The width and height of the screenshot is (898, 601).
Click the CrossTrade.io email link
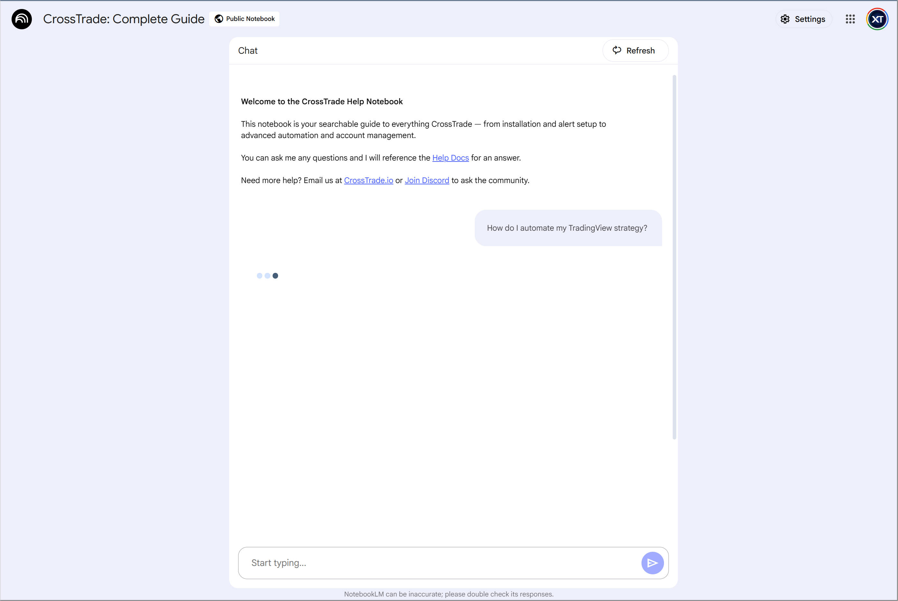coord(369,180)
